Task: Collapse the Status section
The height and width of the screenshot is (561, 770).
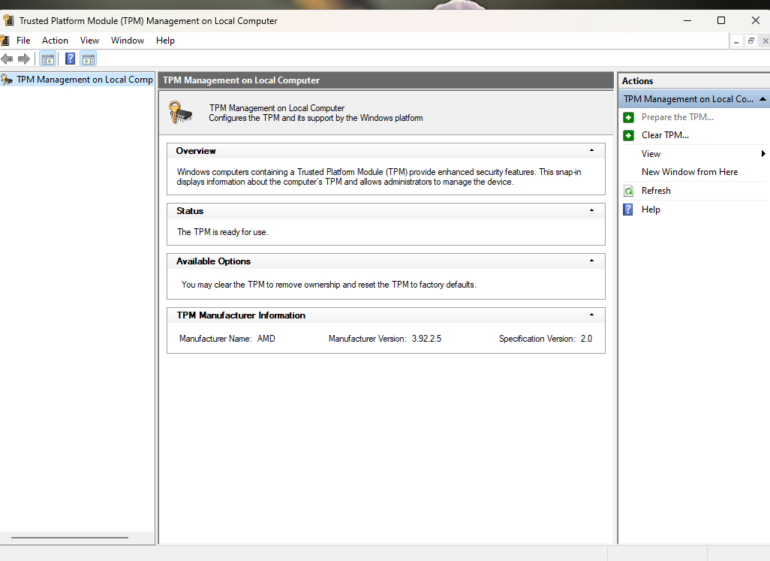Action: pos(591,210)
